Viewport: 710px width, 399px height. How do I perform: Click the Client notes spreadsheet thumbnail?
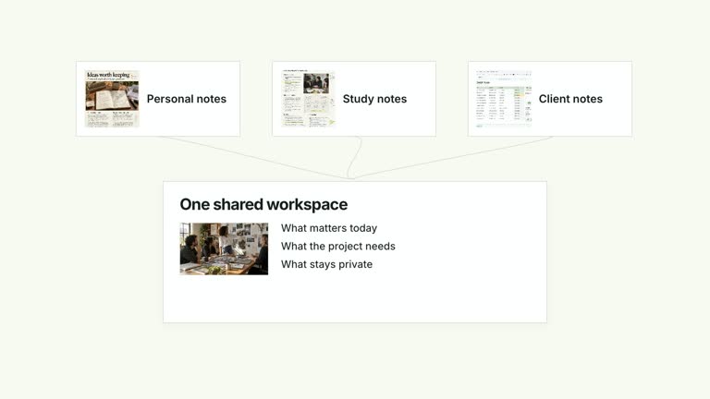[504, 99]
